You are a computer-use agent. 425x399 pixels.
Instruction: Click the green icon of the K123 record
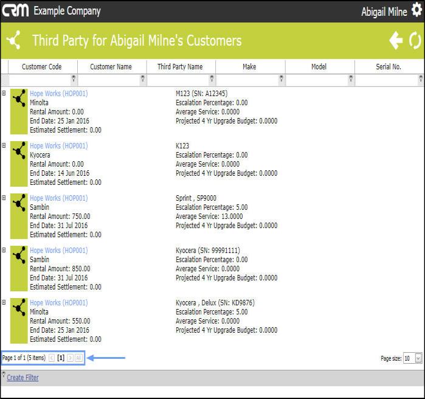point(19,164)
